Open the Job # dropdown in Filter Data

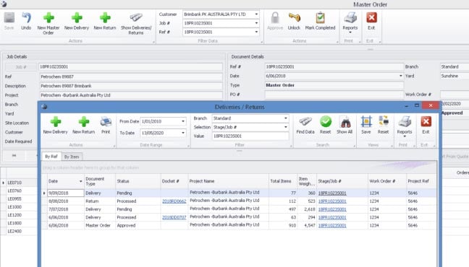pyautogui.click(x=256, y=23)
